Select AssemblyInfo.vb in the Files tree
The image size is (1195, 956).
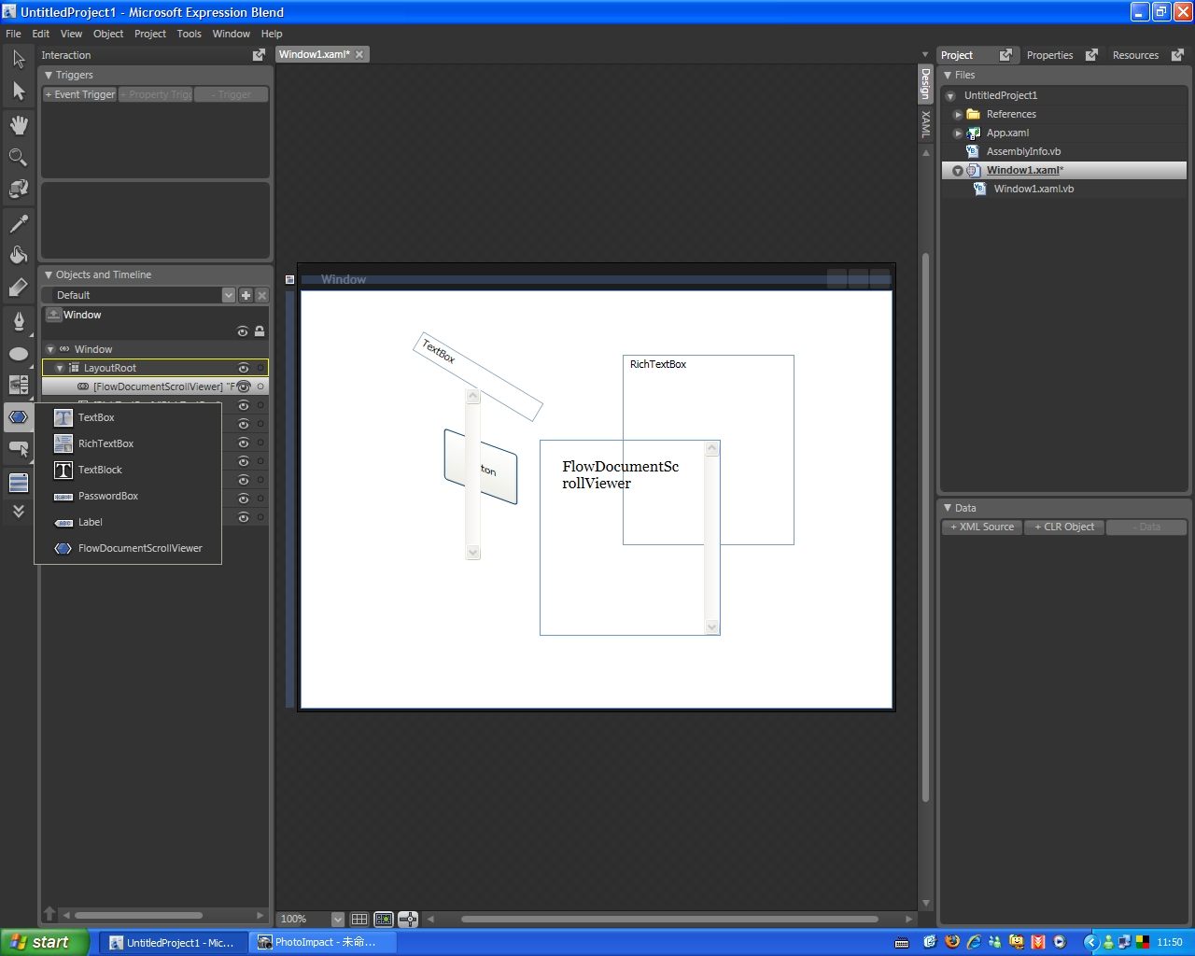coord(1023,151)
